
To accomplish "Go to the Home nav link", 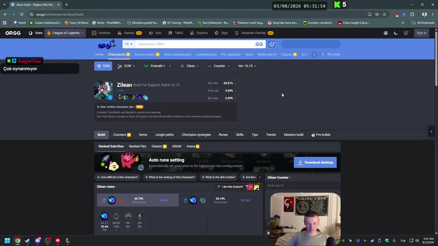I will (99, 54).
